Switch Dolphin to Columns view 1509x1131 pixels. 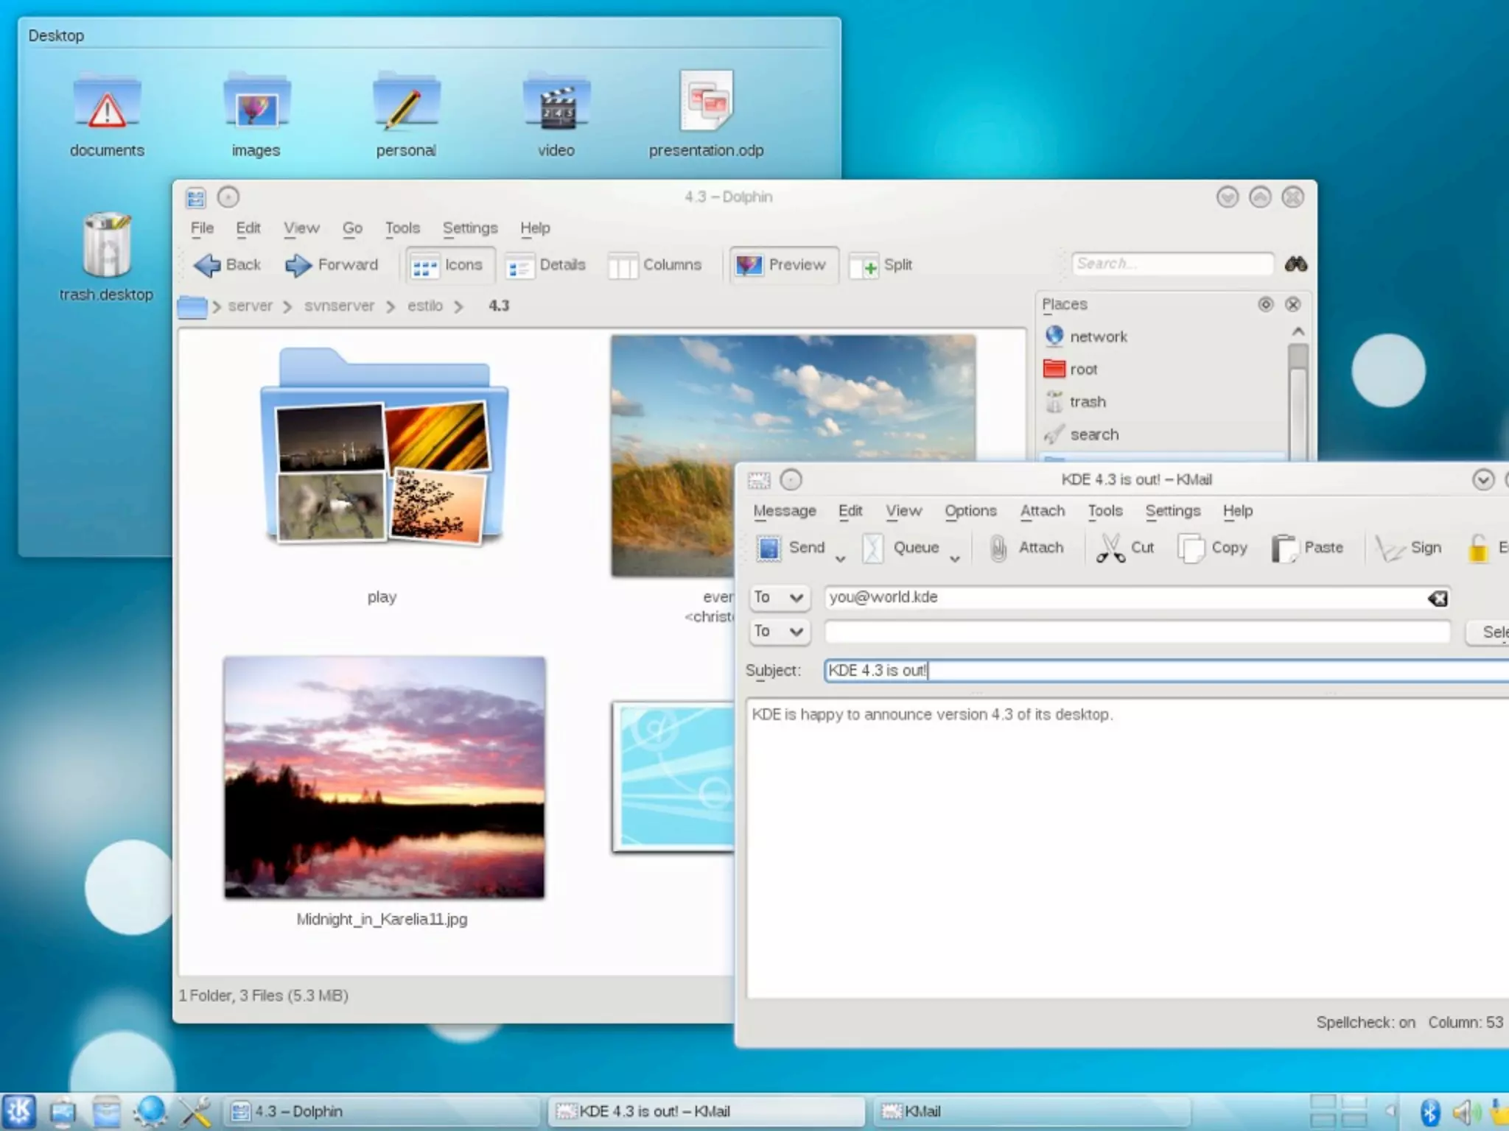[x=654, y=265]
